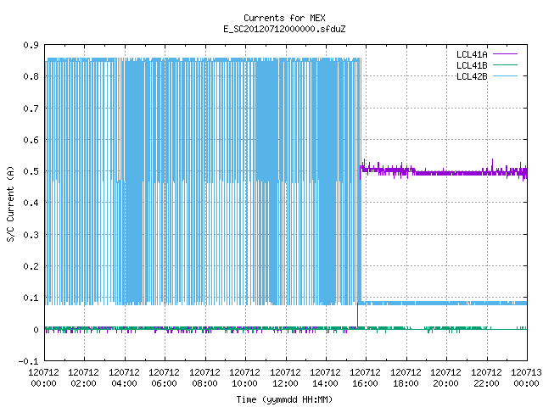Click the 'S/C Current (A)' y-axis label
543x407 pixels.
tap(10, 204)
